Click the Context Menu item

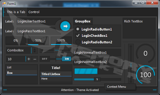click(x=120, y=87)
